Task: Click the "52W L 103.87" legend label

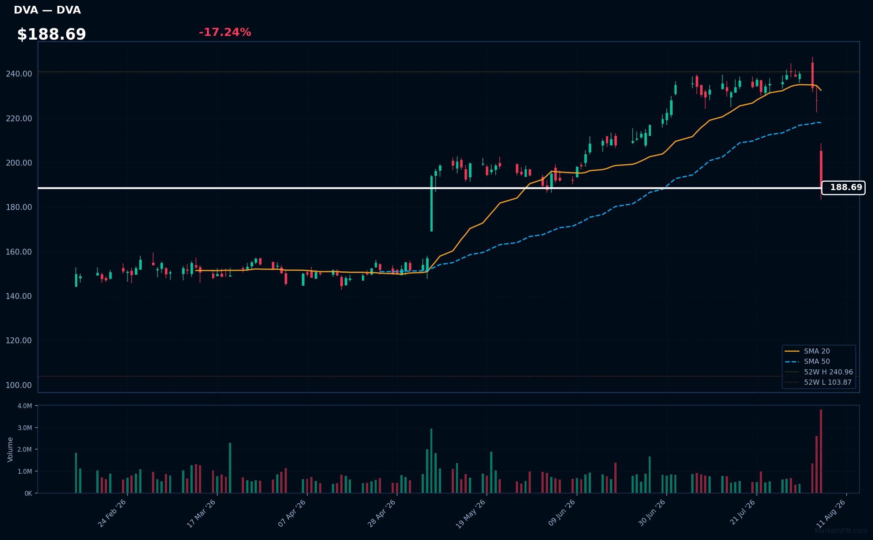Action: (x=828, y=382)
